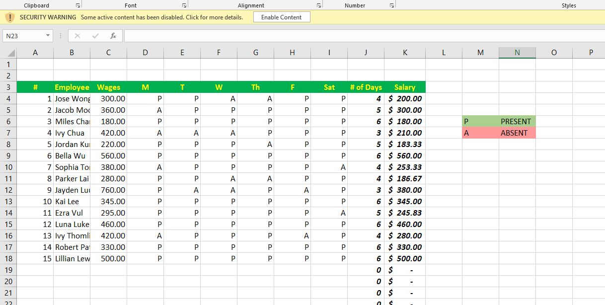The height and width of the screenshot is (305, 605).
Task: Click the red legend cell with A
Action: point(480,133)
